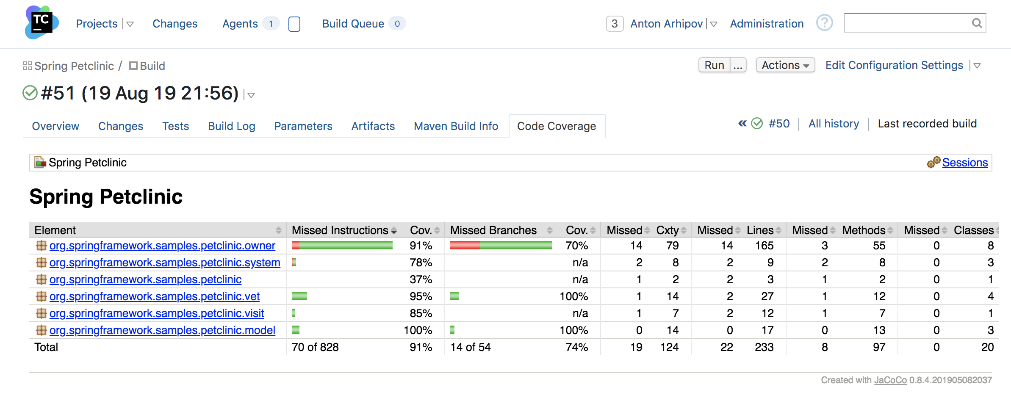Click the Spring Petclinic report icon
This screenshot has height=398, width=1011.
pos(40,162)
